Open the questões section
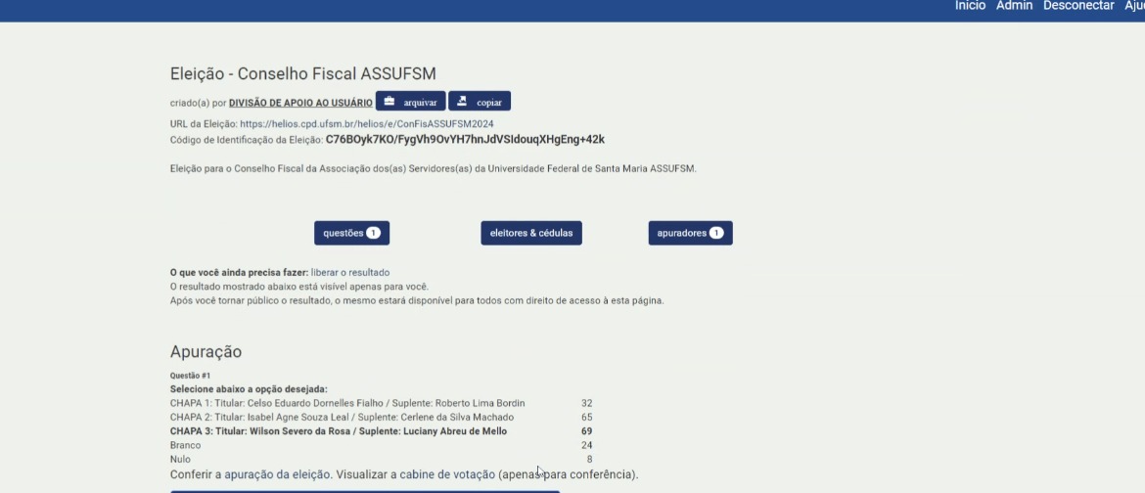This screenshot has width=1145, height=493. tap(351, 233)
